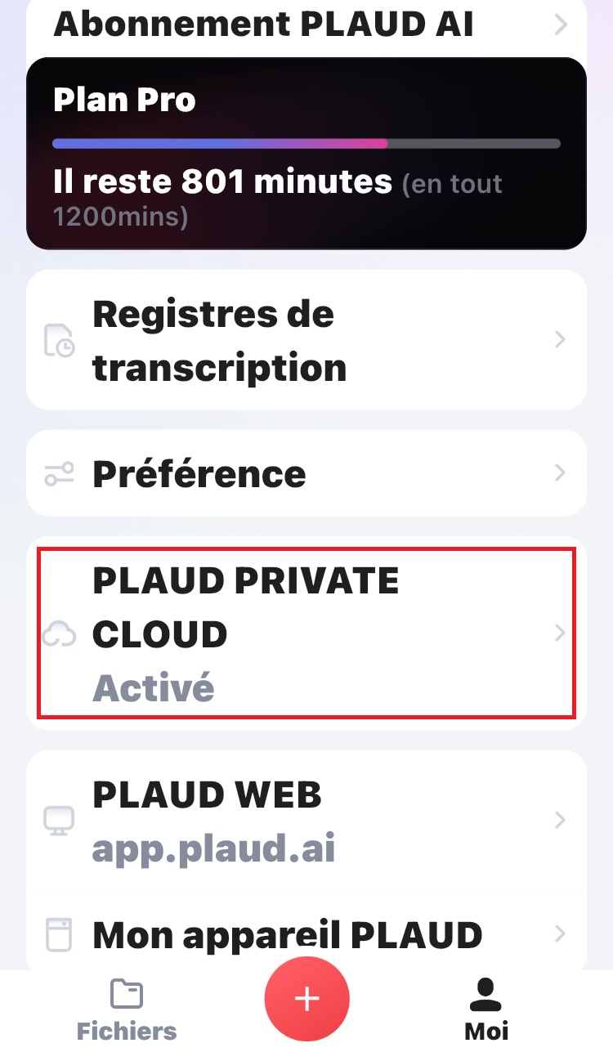Image resolution: width=613 pixels, height=1052 pixels.
Task: Switch to the Fichiers tab
Action: 127,1031
